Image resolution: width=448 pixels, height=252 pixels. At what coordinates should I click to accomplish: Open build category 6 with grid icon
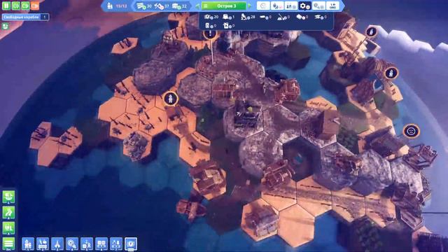(x=101, y=244)
